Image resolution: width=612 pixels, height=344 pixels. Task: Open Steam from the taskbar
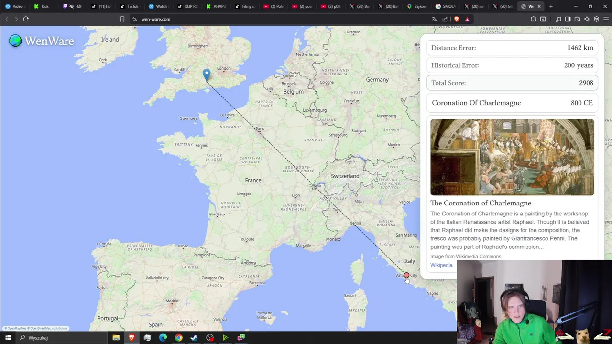point(194,338)
